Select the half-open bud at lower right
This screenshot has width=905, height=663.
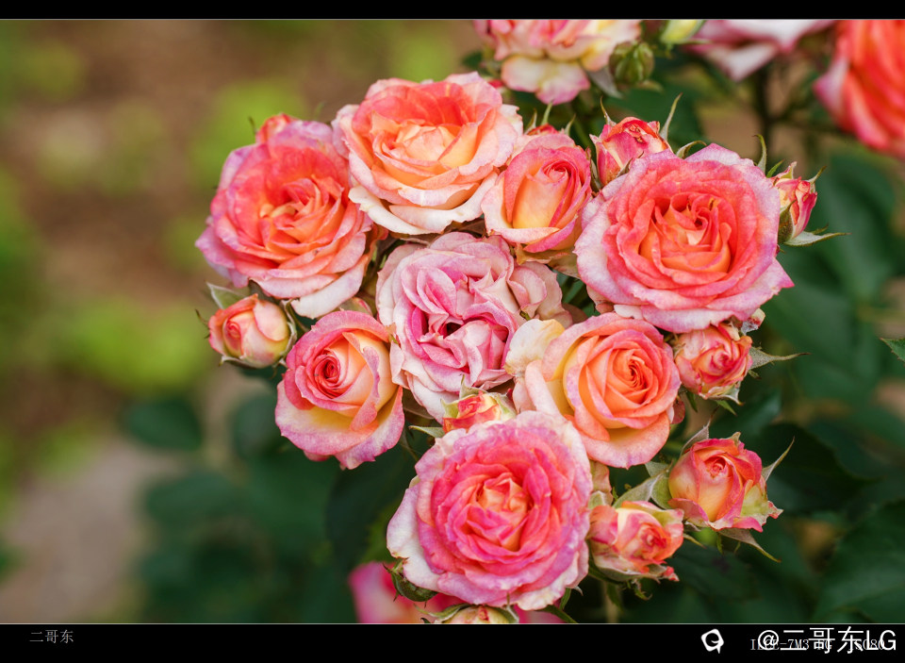pyautogui.click(x=720, y=482)
